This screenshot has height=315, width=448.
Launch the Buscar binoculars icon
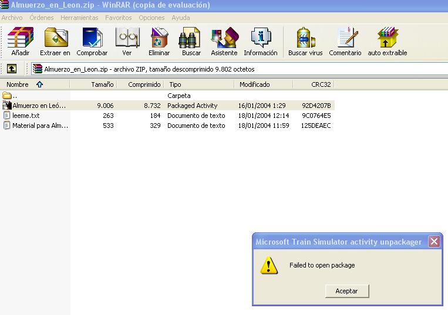tap(191, 42)
